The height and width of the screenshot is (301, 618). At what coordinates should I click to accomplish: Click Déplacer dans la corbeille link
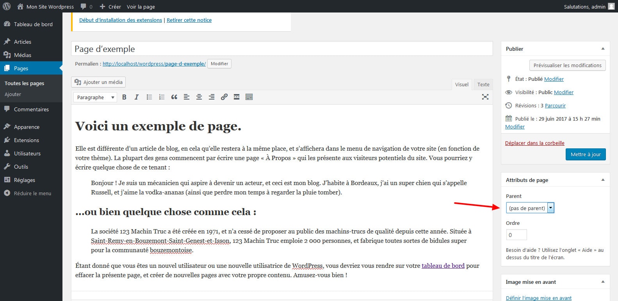535,143
